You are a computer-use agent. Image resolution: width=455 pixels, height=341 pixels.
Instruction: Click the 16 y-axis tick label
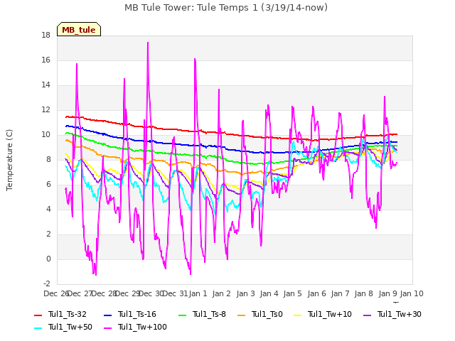[45, 60]
